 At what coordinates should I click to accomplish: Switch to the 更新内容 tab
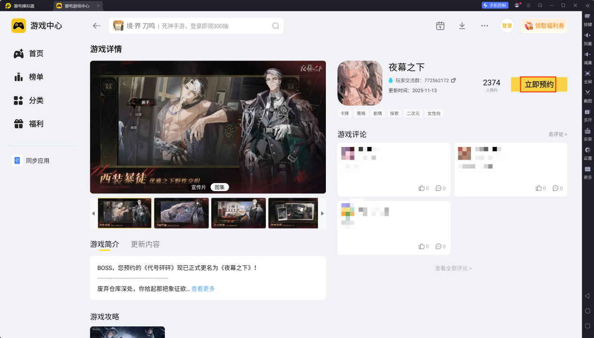(145, 244)
